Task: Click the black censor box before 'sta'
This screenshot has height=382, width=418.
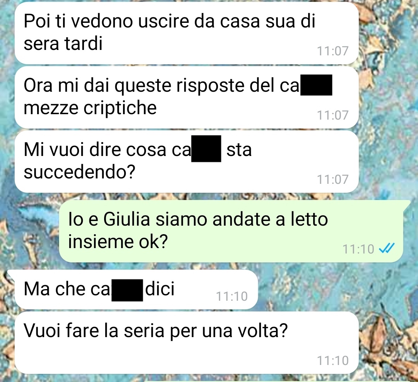Action: tap(206, 149)
